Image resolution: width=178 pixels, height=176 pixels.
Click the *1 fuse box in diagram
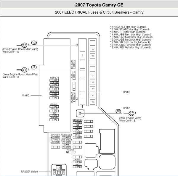tap(83, 99)
